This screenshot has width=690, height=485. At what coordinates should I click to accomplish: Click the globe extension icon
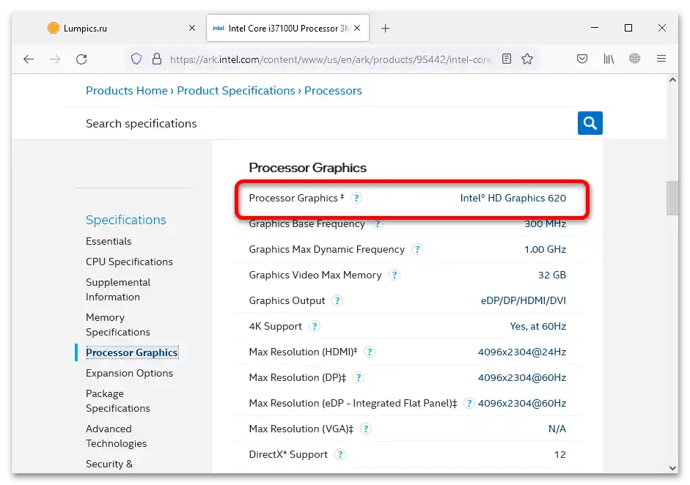(634, 58)
